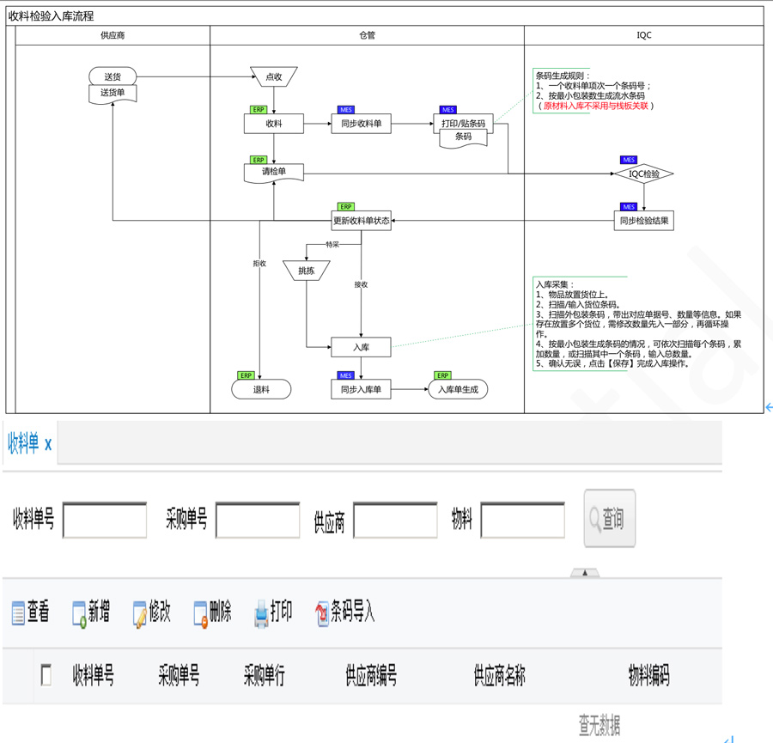Click the 退料 terminator shape
Viewport: 773px width, 743px height.
(x=261, y=389)
